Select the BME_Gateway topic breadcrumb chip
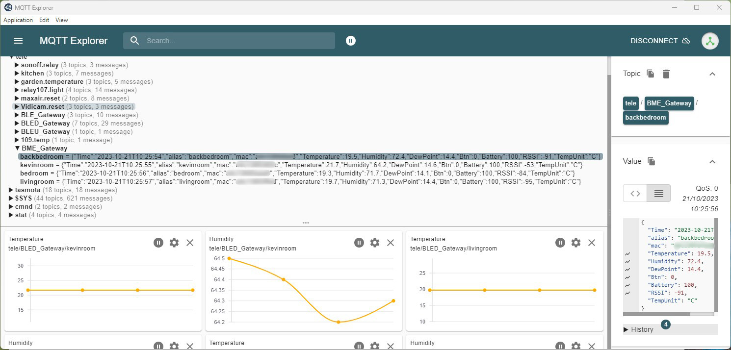The width and height of the screenshot is (731, 350). 669,103
